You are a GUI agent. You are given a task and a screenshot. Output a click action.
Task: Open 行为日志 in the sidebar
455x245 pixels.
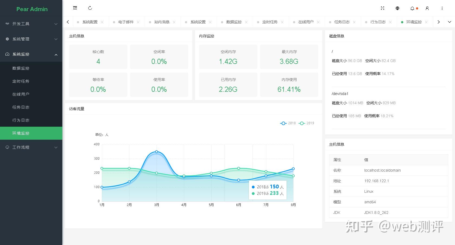click(31, 120)
